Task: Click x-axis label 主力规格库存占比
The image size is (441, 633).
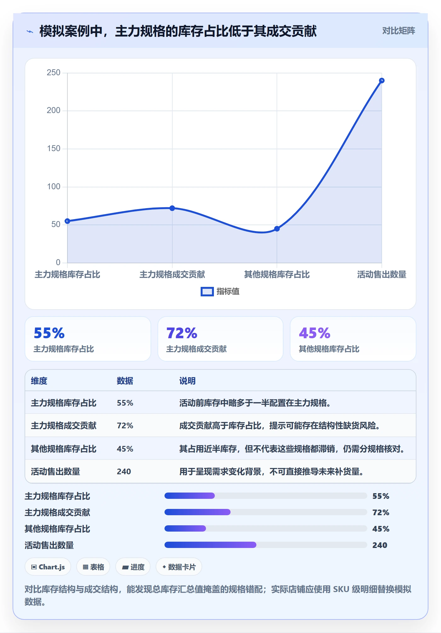Action: [67, 275]
